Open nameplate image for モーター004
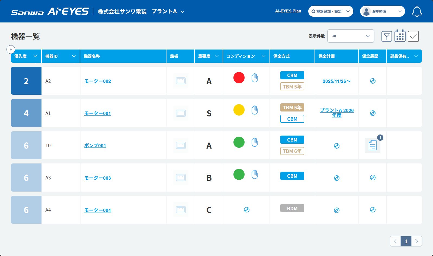The width and height of the screenshot is (433, 256). click(x=181, y=210)
